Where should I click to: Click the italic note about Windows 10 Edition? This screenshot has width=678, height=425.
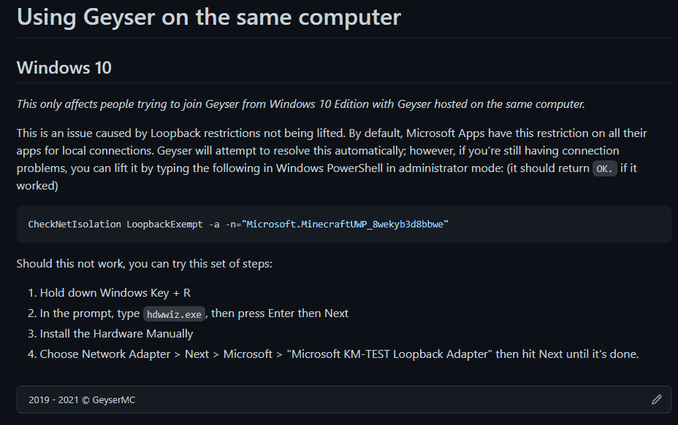(x=300, y=104)
